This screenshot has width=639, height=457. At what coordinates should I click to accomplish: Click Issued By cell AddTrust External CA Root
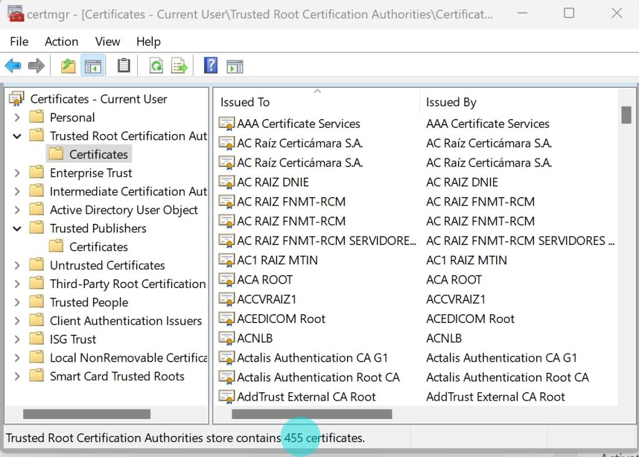[495, 397]
